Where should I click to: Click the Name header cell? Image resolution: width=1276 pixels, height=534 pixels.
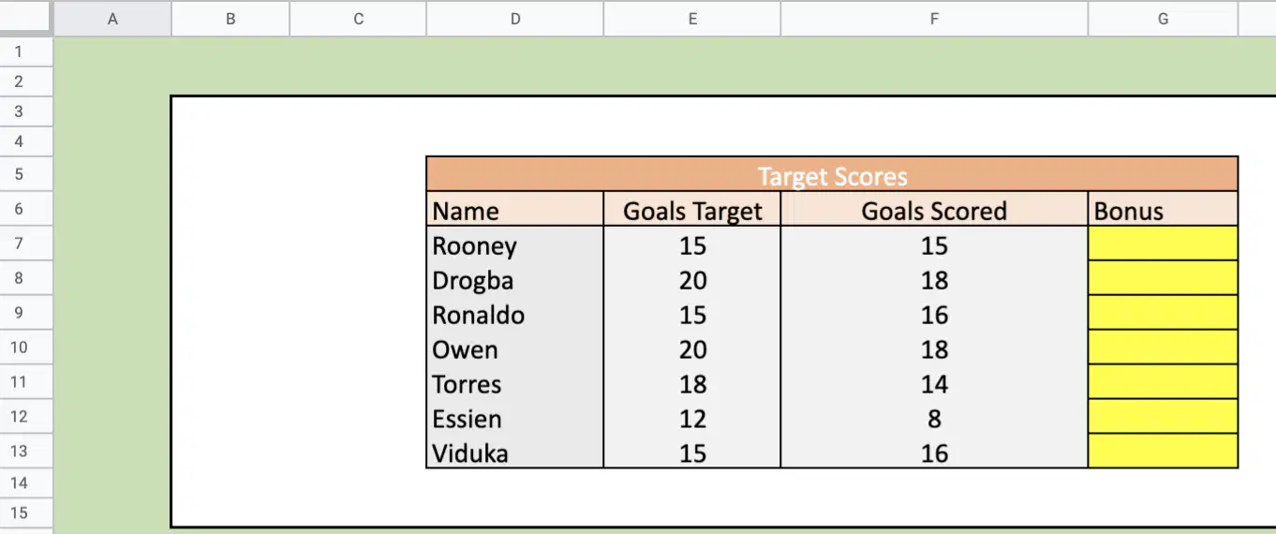tap(515, 209)
